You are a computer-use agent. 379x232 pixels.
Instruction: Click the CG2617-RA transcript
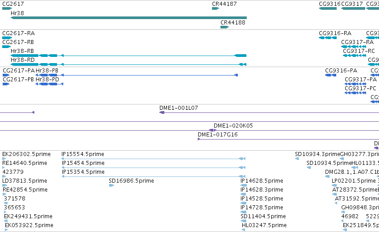point(7,38)
